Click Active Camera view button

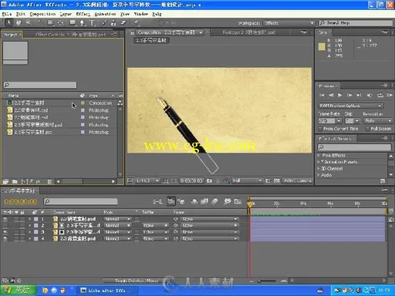pyautogui.click(x=298, y=180)
